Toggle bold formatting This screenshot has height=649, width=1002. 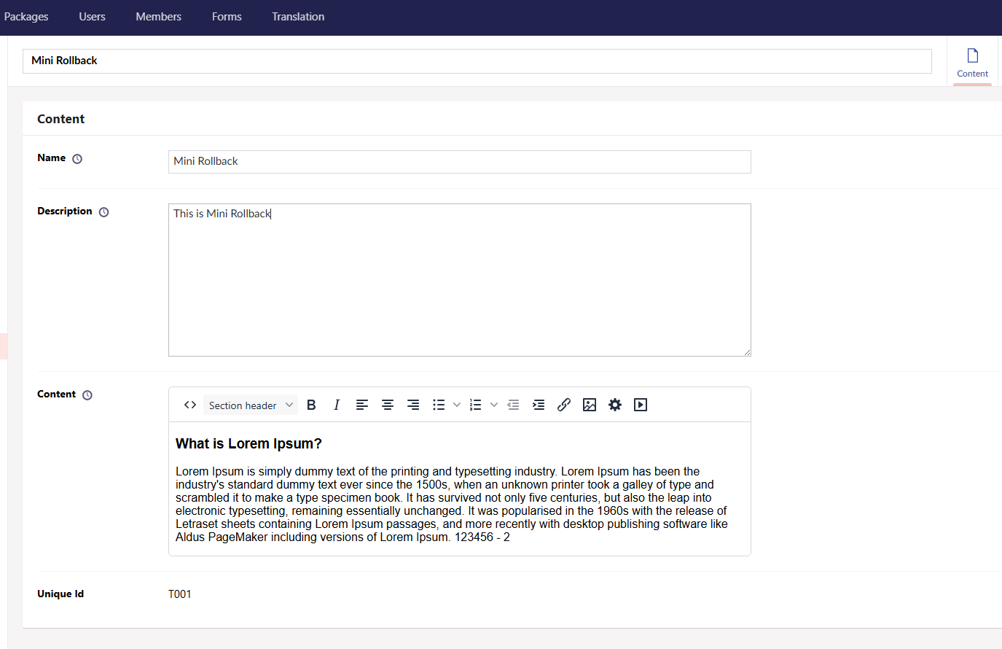pos(311,405)
